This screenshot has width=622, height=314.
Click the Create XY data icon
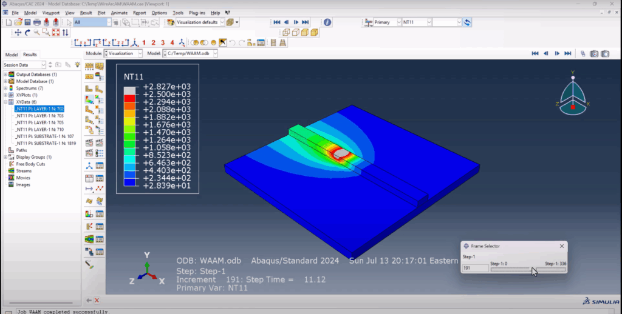click(89, 179)
